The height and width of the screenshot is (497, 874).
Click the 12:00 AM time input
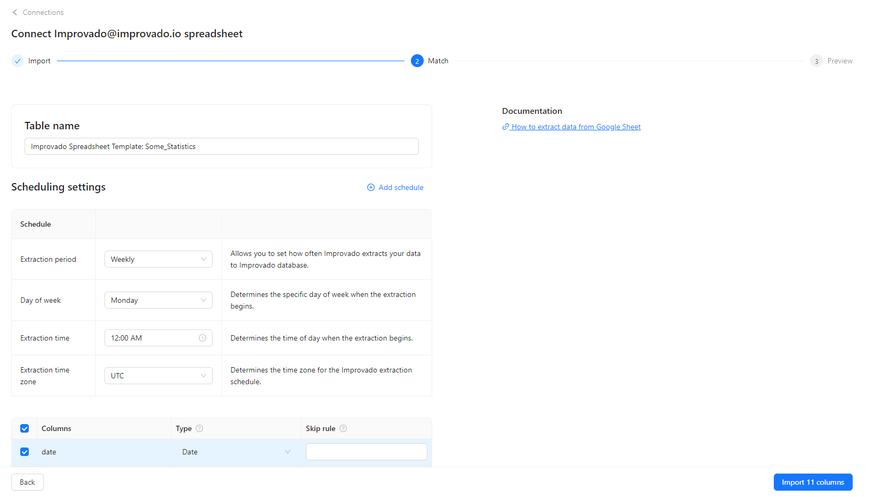click(158, 338)
